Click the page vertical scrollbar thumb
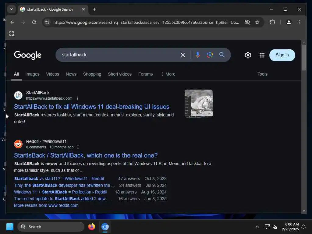312x234 pixels. coord(304,58)
